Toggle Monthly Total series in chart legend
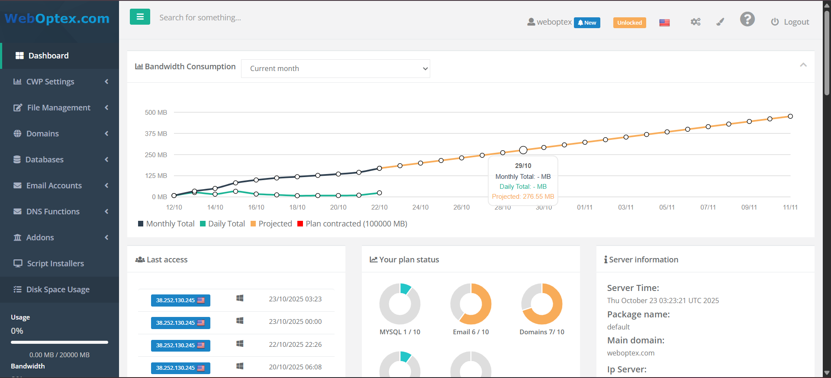 pyautogui.click(x=166, y=224)
